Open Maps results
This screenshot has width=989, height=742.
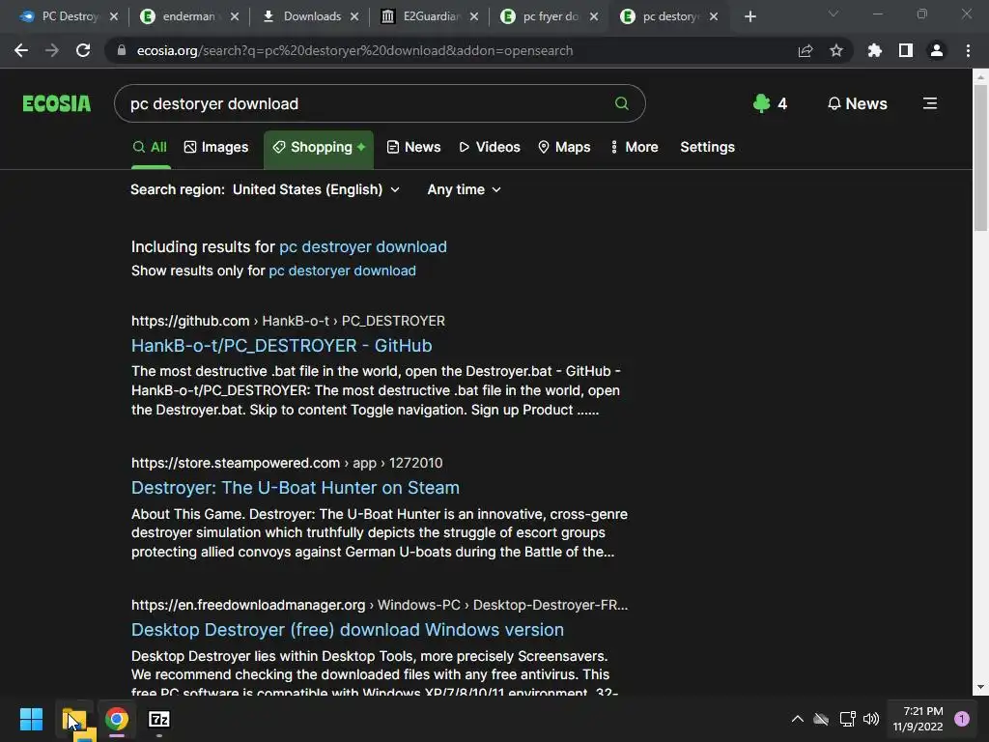[x=564, y=147]
